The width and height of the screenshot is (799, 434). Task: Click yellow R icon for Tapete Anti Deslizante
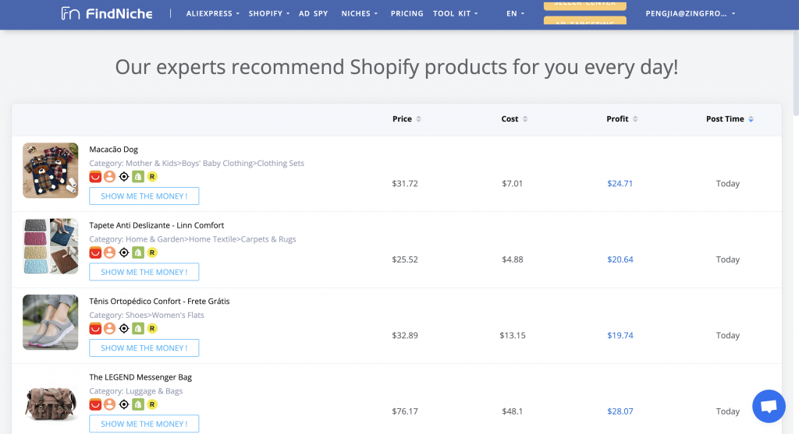click(152, 252)
